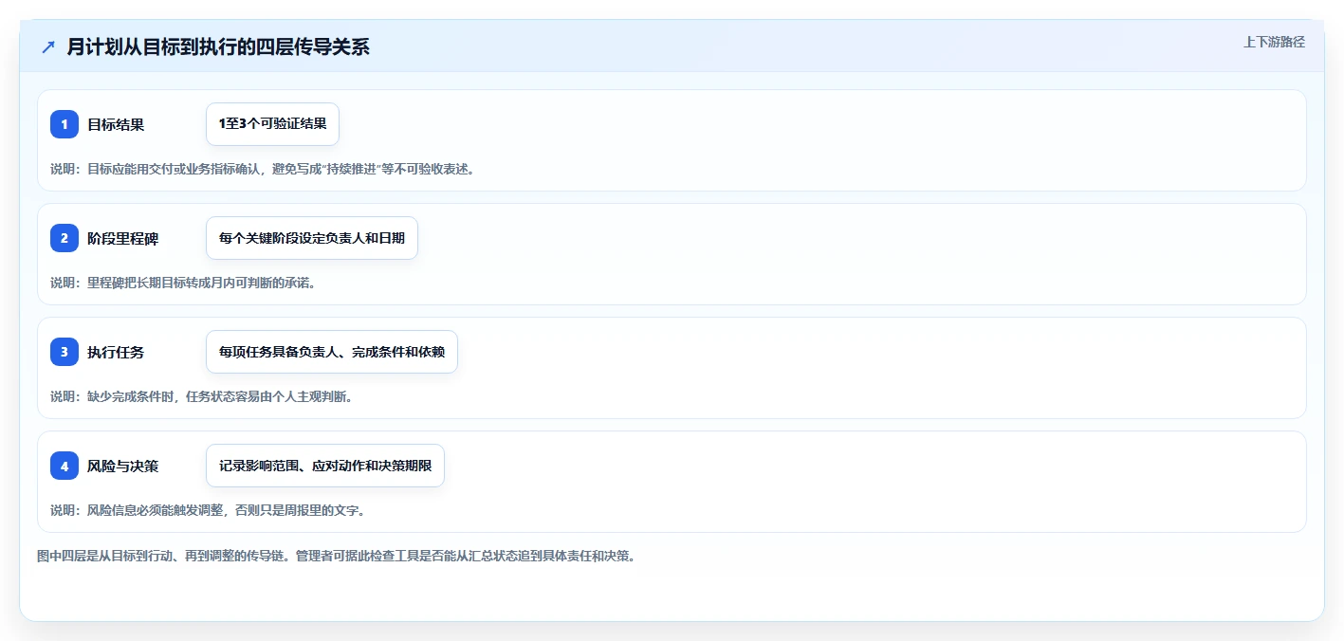
Task: Click the note starting 说明：缺少完成条件时
Action: click(202, 396)
